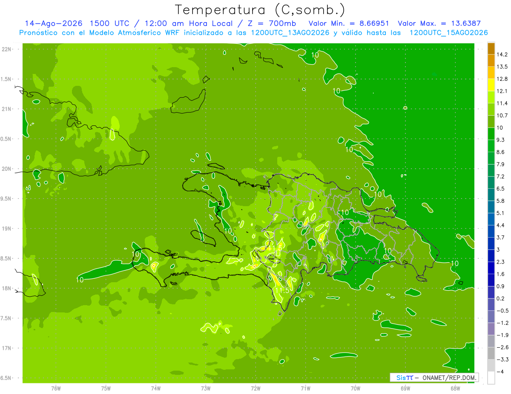
Task: Pick the orange swatch between 13.5 and 14.2
Action: pyautogui.click(x=491, y=61)
